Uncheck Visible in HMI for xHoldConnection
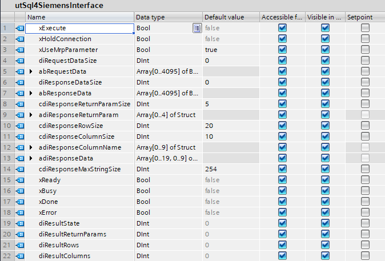Viewport: 385px width, 261px height. coord(325,39)
